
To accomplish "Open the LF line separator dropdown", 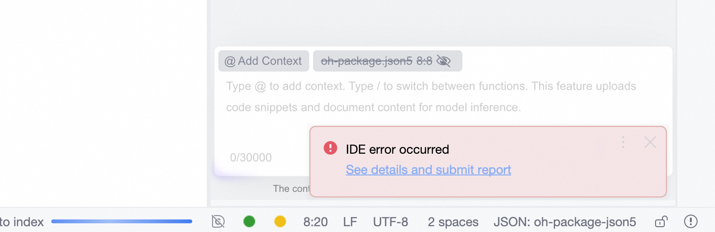I will tap(350, 222).
